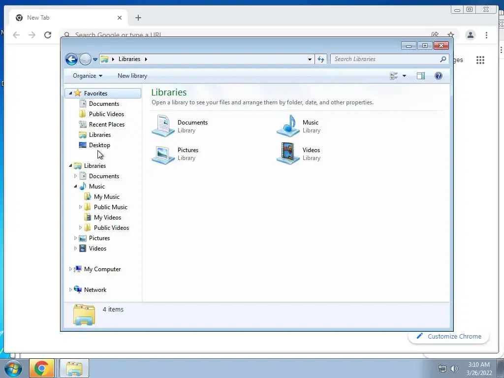Open the Windows Start menu
Screen dimensions: 504x378
pos(13,368)
